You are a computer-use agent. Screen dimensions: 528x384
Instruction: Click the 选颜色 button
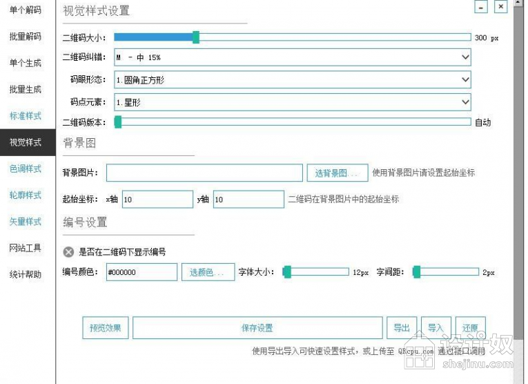[x=208, y=272]
